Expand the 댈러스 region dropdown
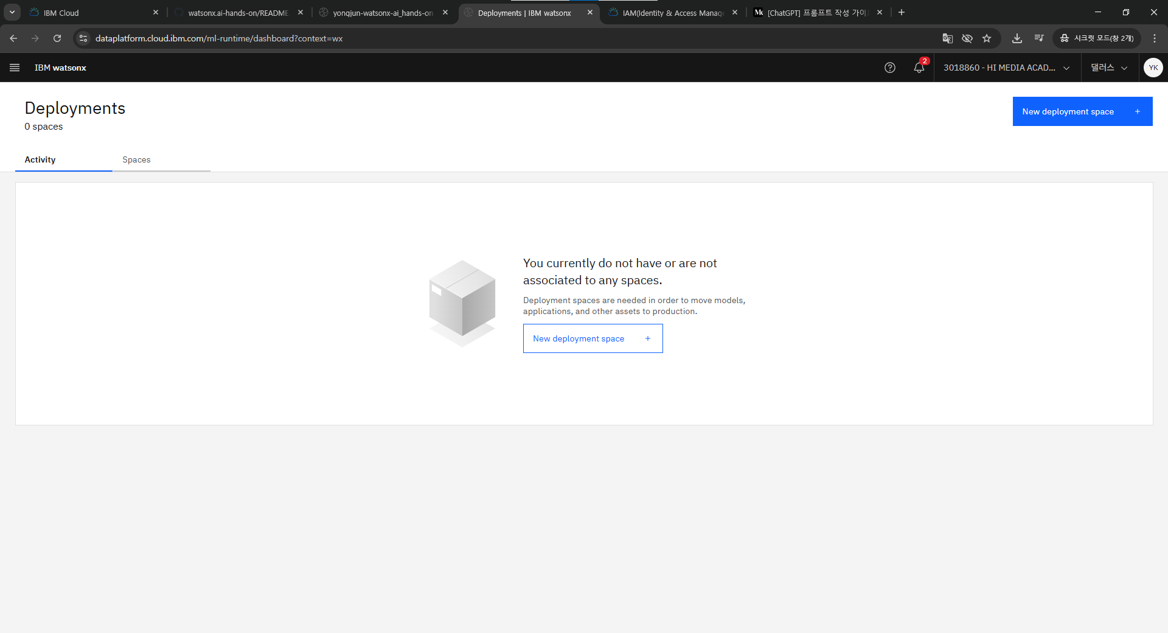Viewport: 1168px width, 633px height. click(x=1109, y=68)
